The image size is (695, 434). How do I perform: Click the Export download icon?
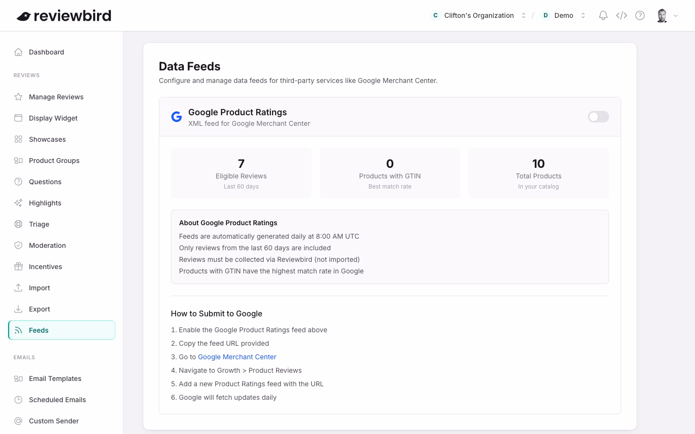coord(18,309)
